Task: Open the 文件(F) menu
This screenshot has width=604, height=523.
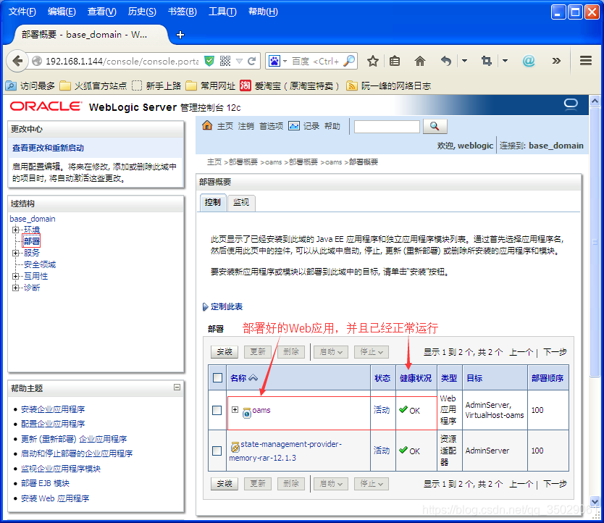Action: (22, 12)
